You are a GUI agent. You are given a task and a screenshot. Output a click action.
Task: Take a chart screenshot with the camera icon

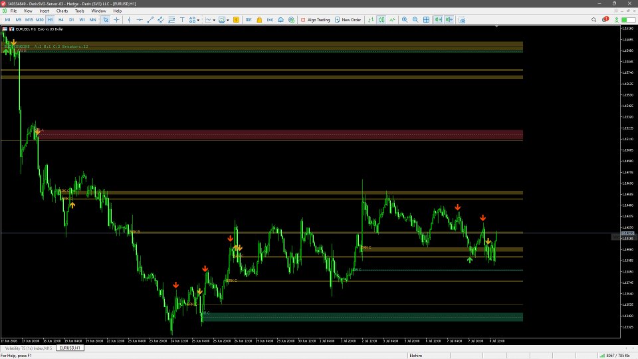(x=463, y=19)
